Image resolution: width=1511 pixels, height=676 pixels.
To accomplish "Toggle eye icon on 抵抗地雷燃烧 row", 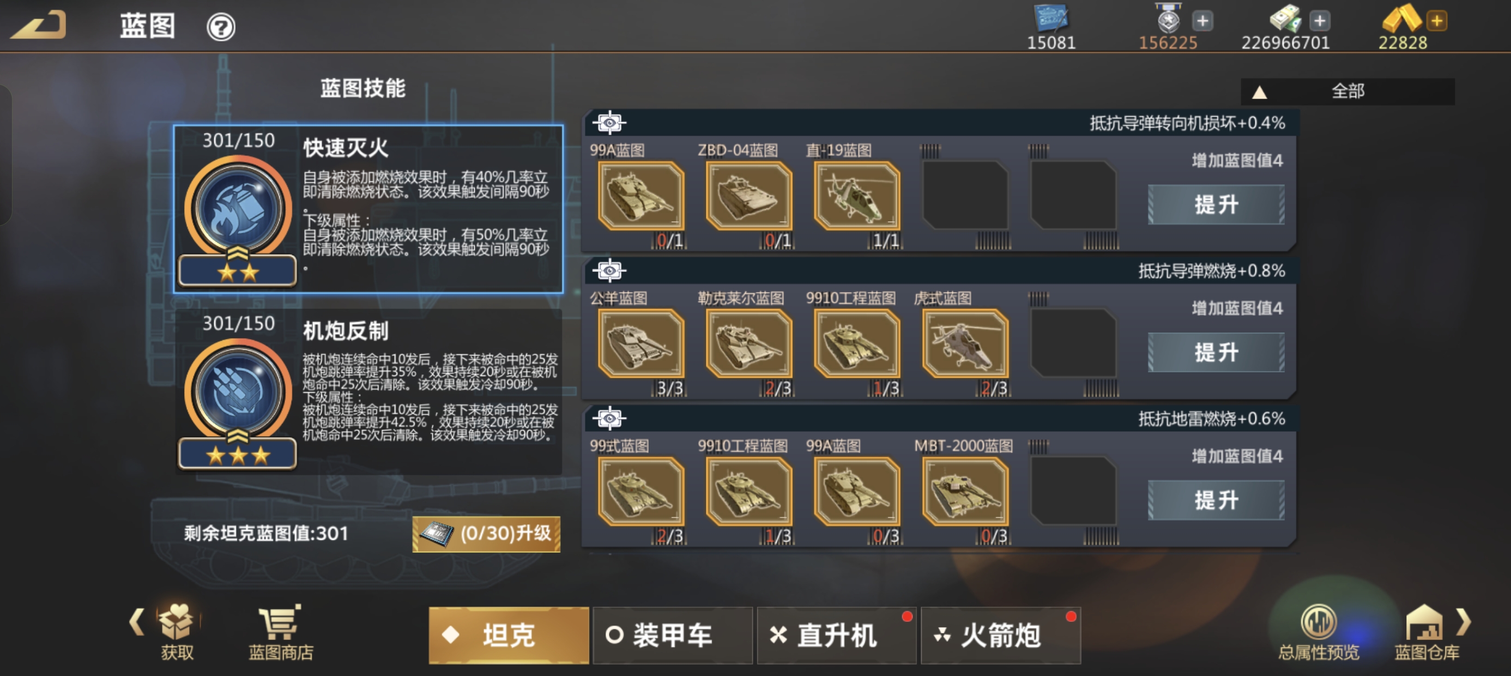I will [x=609, y=418].
